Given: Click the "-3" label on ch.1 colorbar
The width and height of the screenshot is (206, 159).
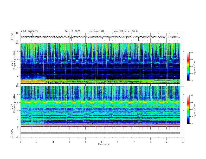Looking at the screenshot, I should click(x=192, y=52).
